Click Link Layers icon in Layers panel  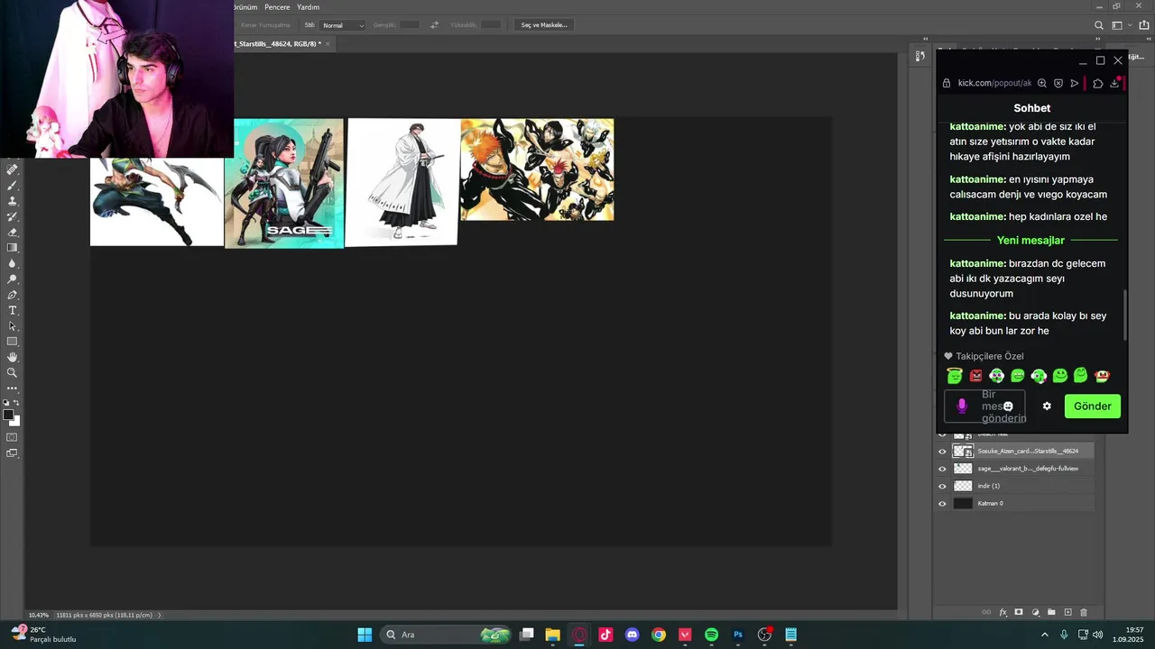pyautogui.click(x=986, y=612)
